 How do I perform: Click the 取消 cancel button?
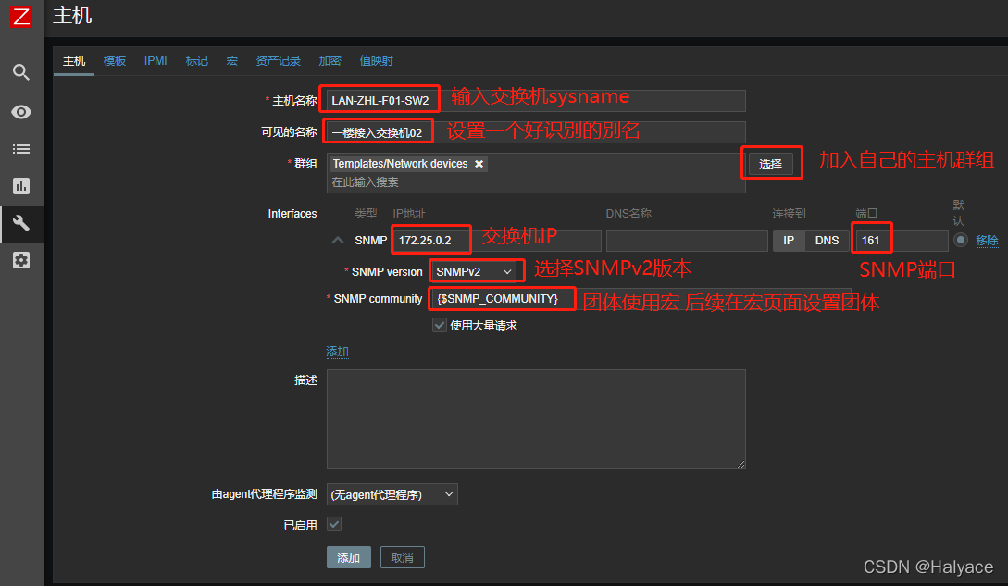[x=403, y=557]
